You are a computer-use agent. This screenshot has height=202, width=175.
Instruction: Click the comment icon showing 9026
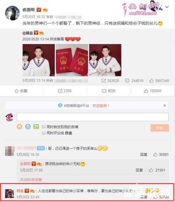point(104,91)
